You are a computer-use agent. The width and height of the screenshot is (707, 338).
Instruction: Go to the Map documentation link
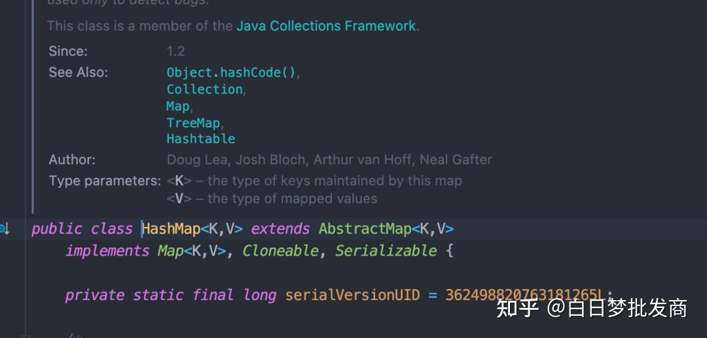[x=177, y=106]
